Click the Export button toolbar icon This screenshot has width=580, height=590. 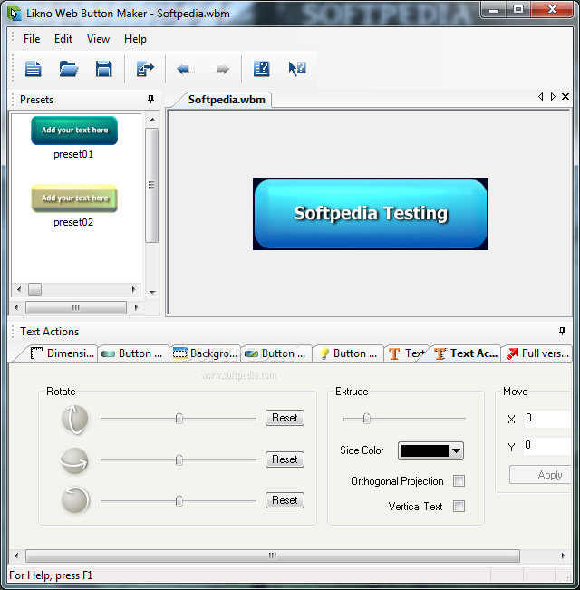pyautogui.click(x=145, y=69)
